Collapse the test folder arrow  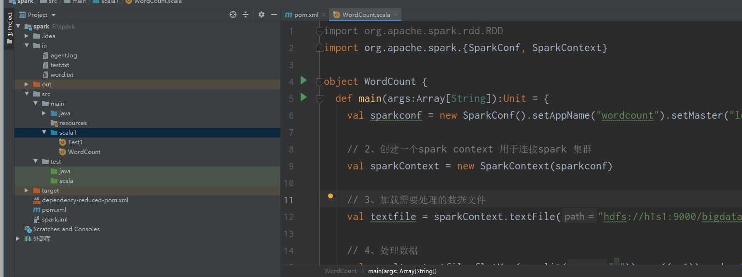click(x=36, y=162)
